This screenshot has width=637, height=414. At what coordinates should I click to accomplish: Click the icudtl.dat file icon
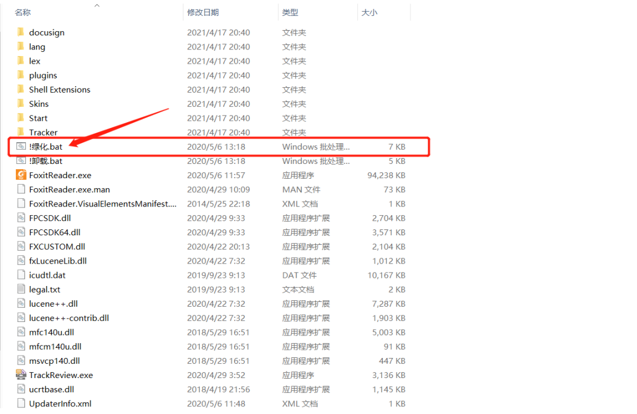[21, 275]
